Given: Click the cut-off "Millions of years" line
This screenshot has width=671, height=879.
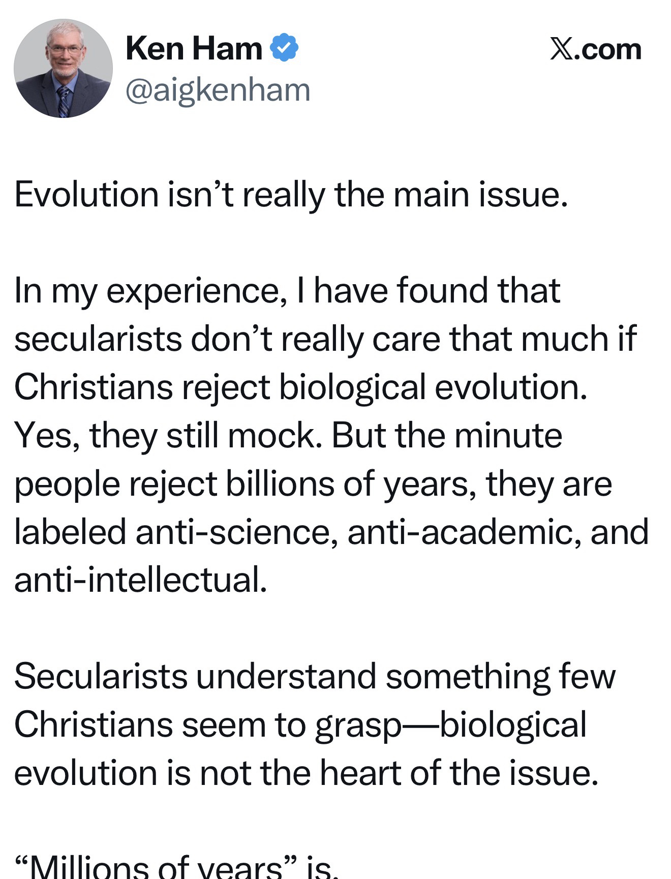Looking at the screenshot, I should click(175, 867).
